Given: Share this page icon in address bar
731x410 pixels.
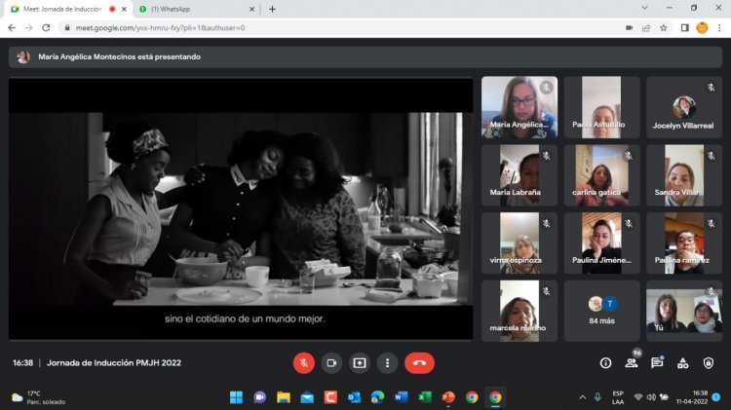Looking at the screenshot, I should pyautogui.click(x=646, y=28).
